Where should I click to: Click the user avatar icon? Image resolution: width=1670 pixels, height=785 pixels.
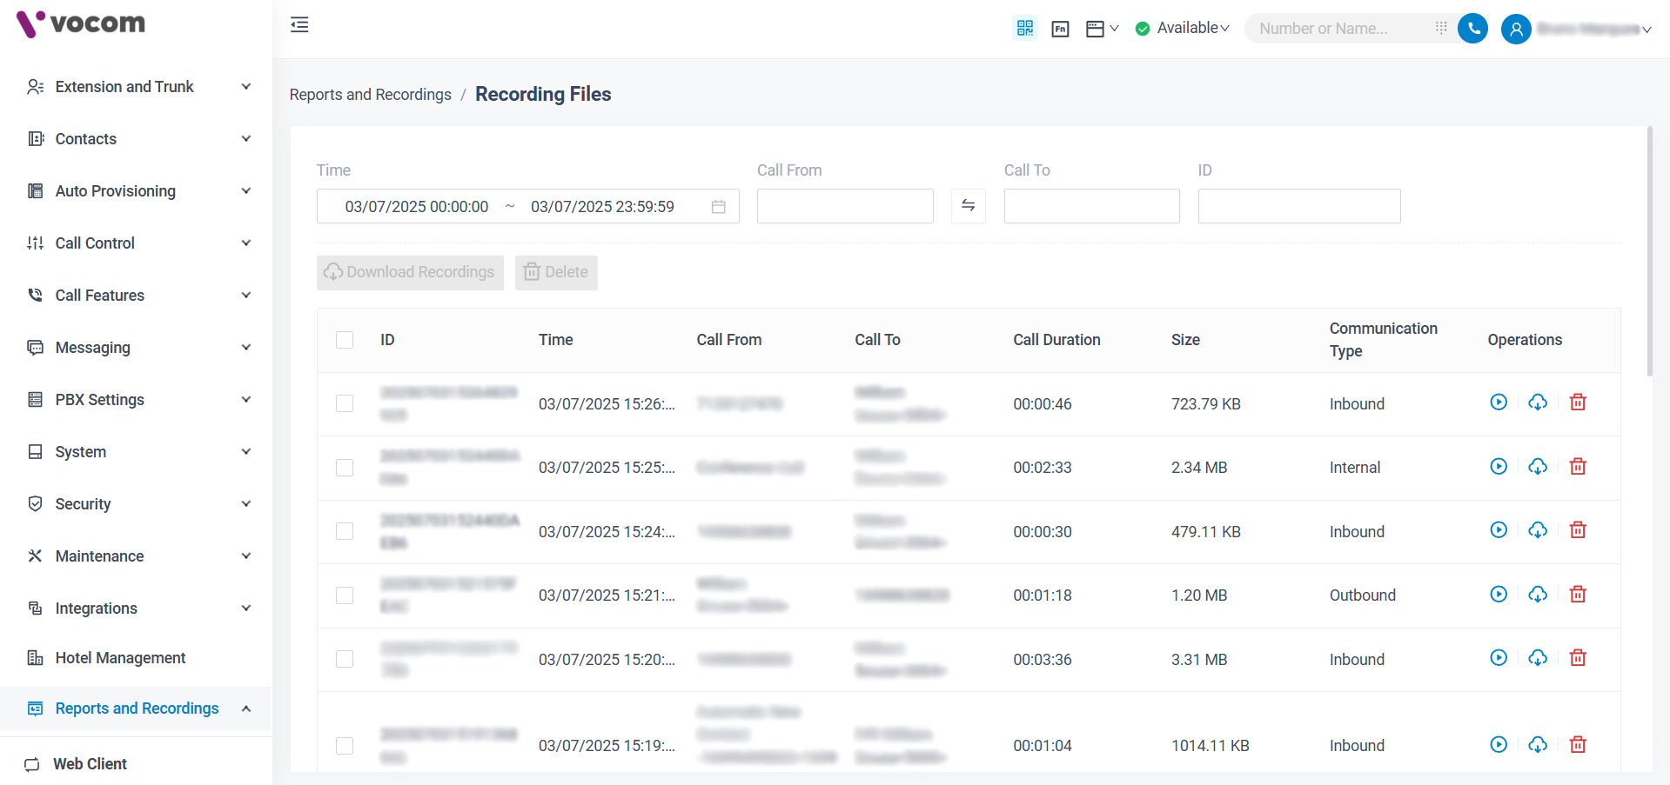[x=1515, y=29]
